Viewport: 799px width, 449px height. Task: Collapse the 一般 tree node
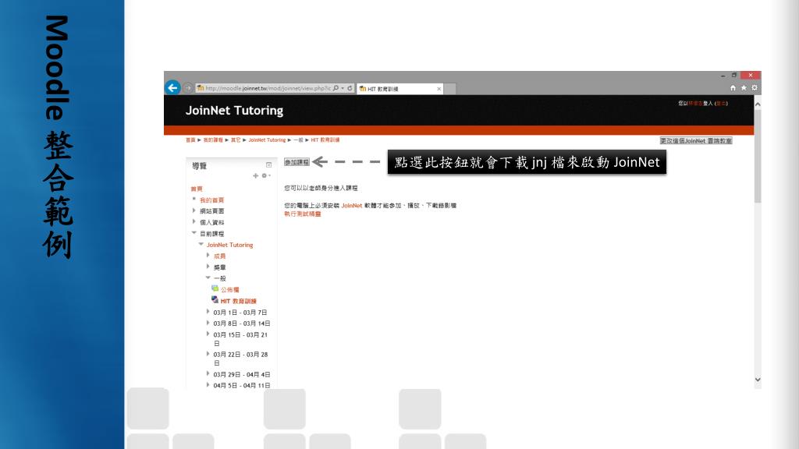(208, 278)
